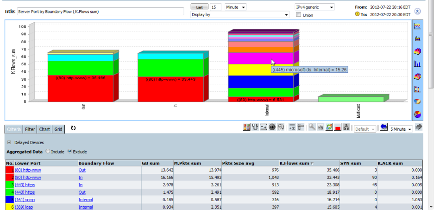
Task: Click the red http-www segment of Out bar
Action: click(80, 88)
